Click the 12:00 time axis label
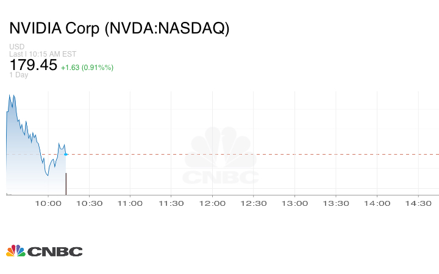Image resolution: width=439 pixels, height=274 pixels. (x=212, y=203)
